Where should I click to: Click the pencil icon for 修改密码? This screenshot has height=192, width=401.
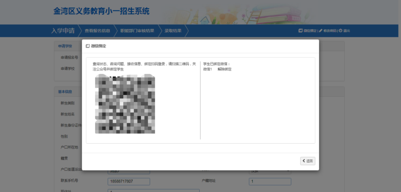[321, 31]
